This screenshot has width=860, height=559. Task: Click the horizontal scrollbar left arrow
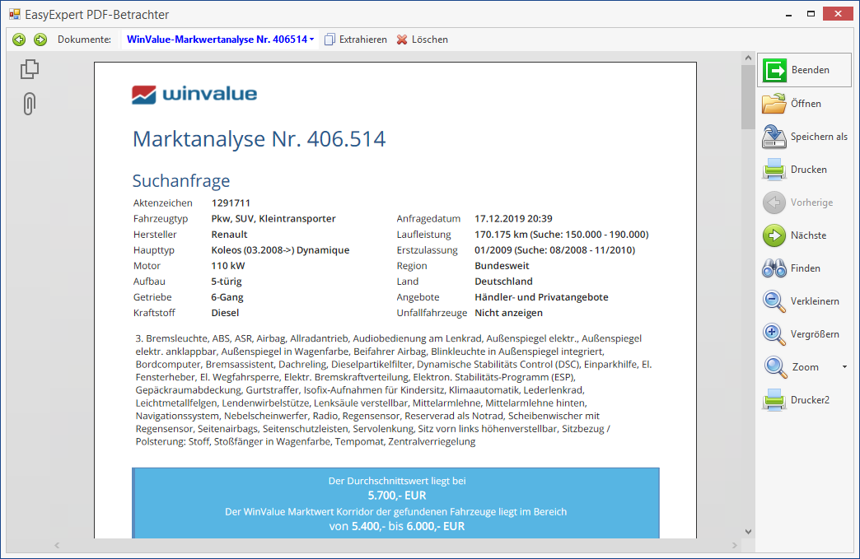[57, 545]
